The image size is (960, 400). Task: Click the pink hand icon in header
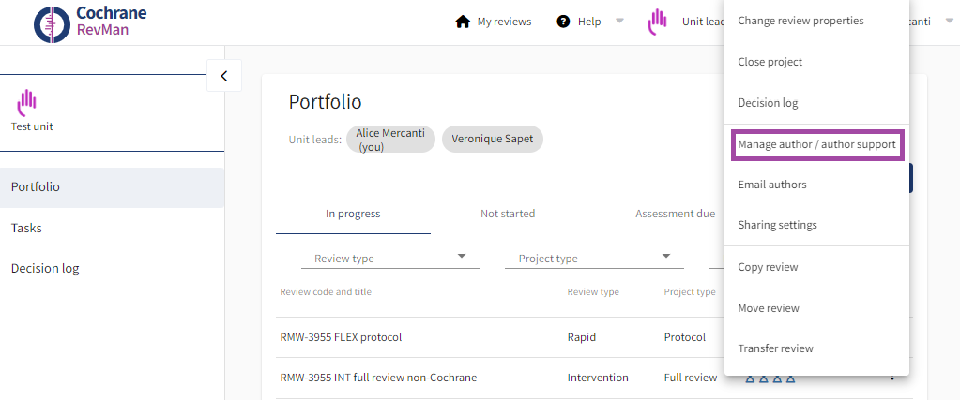(657, 22)
